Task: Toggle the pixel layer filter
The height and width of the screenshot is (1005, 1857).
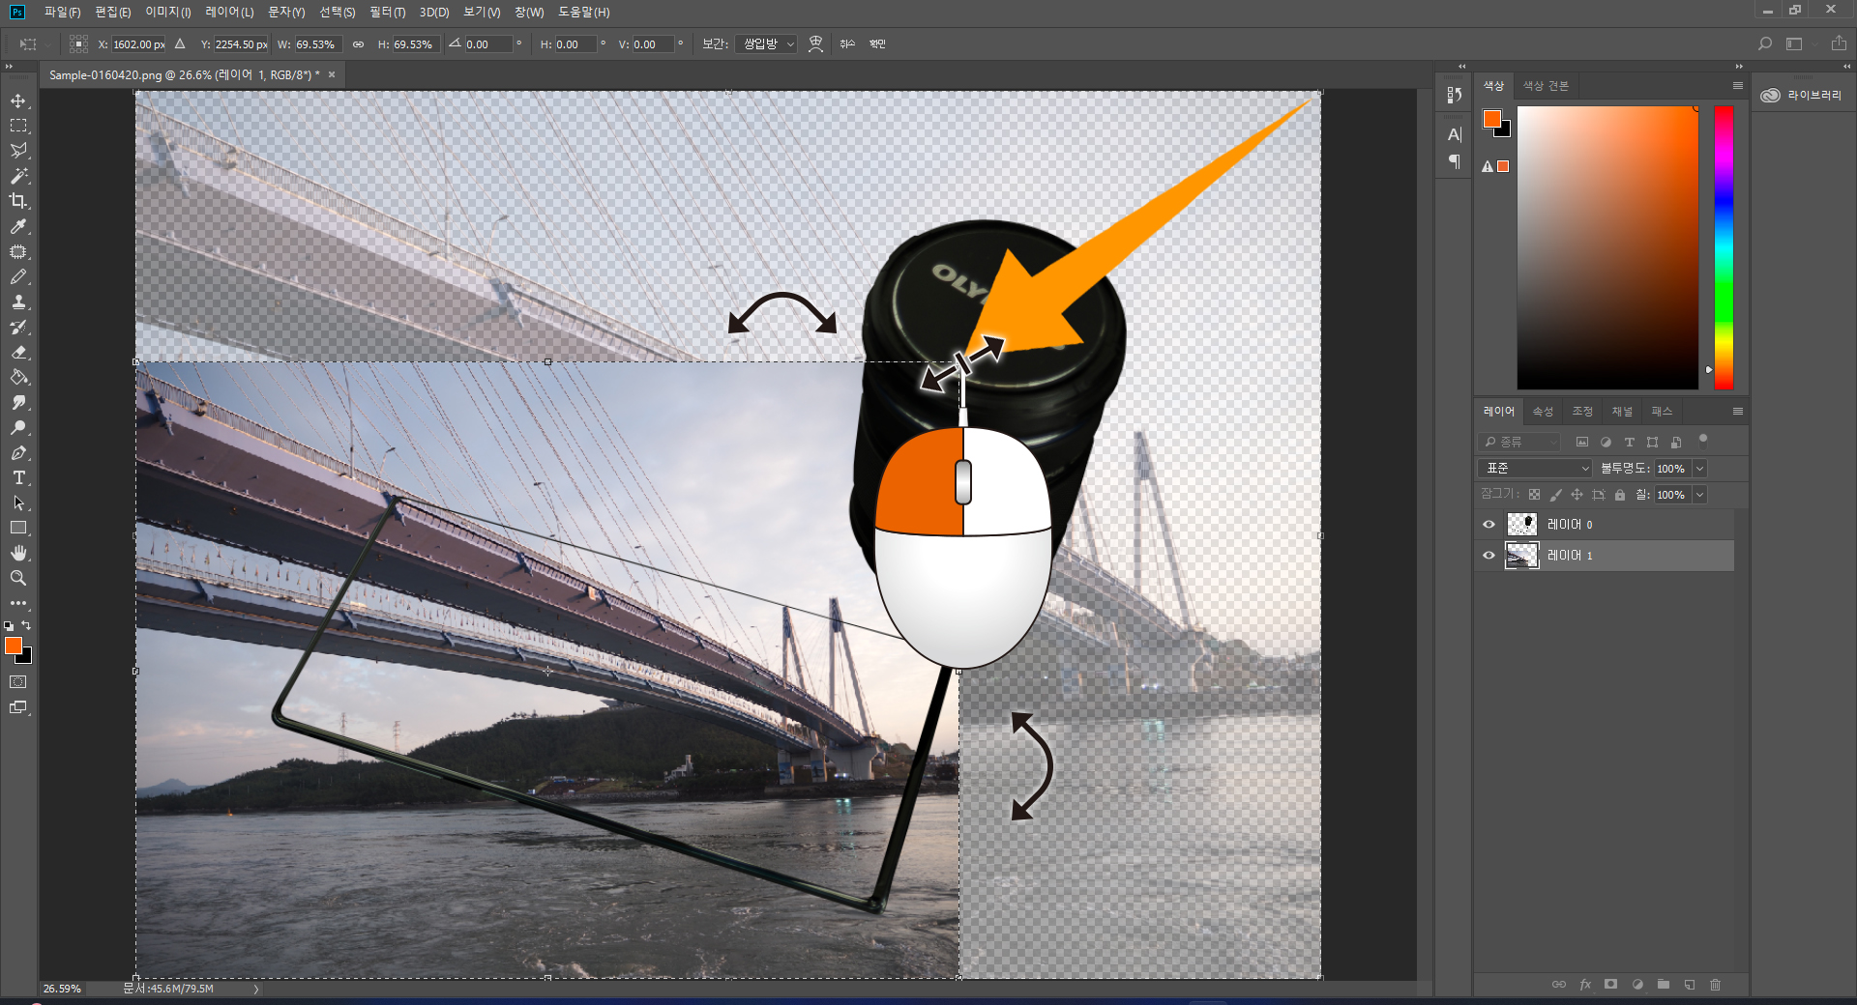Action: (1582, 442)
